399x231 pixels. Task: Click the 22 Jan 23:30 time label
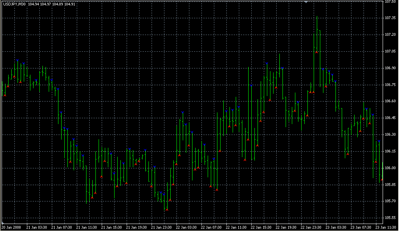coord(311,227)
